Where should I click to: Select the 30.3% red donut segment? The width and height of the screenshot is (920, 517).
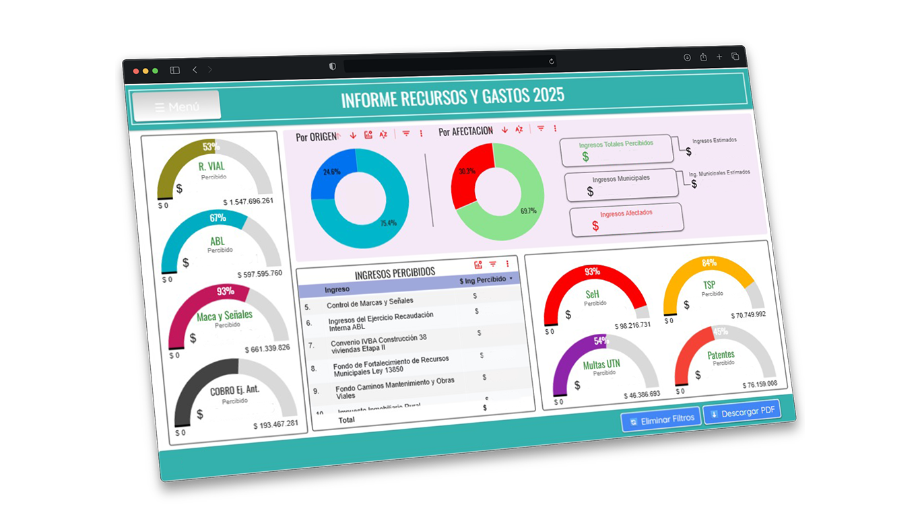[467, 172]
